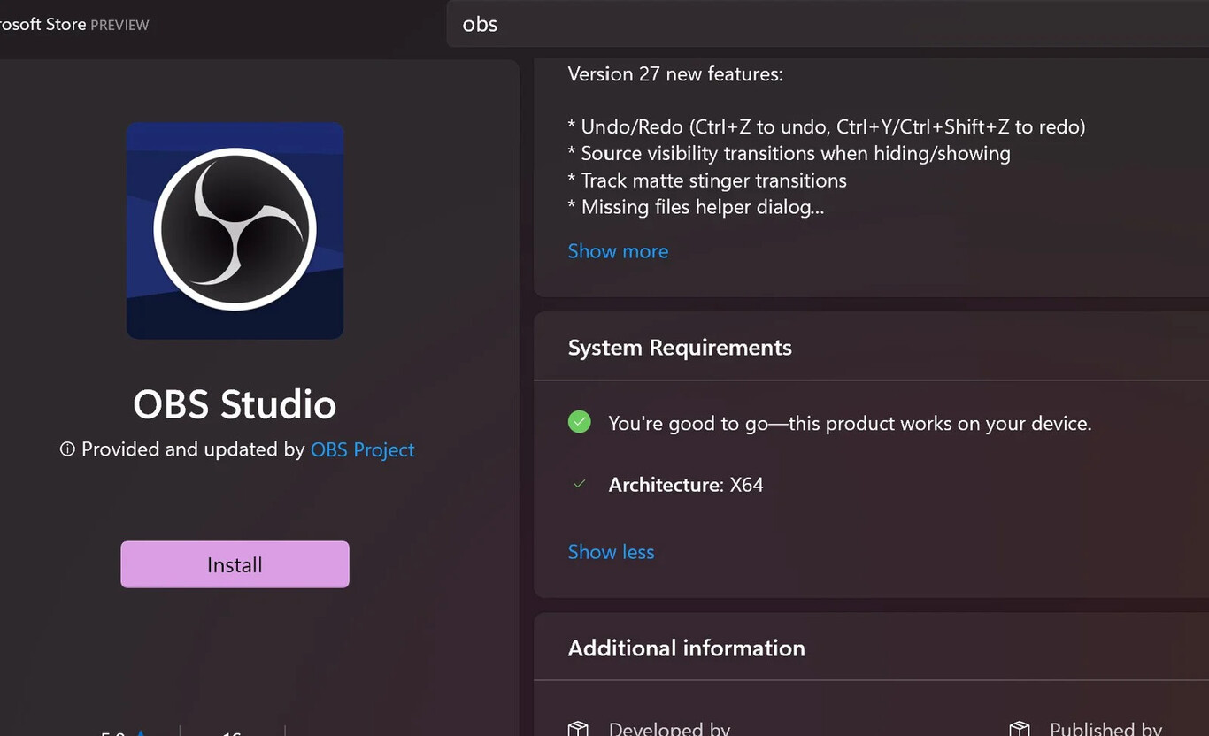
Task: Click the small check icon next to Architecture
Action: click(580, 484)
